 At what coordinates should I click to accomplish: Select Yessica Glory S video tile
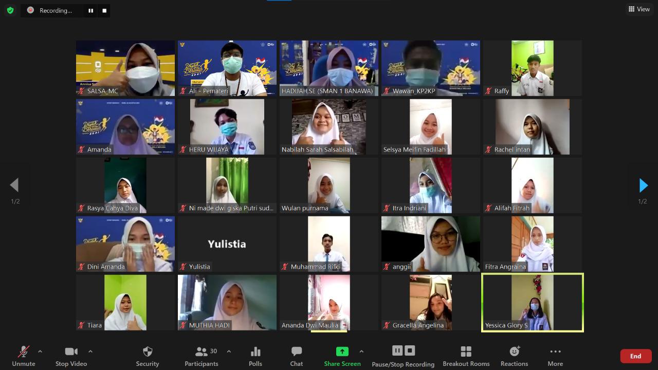pyautogui.click(x=533, y=302)
